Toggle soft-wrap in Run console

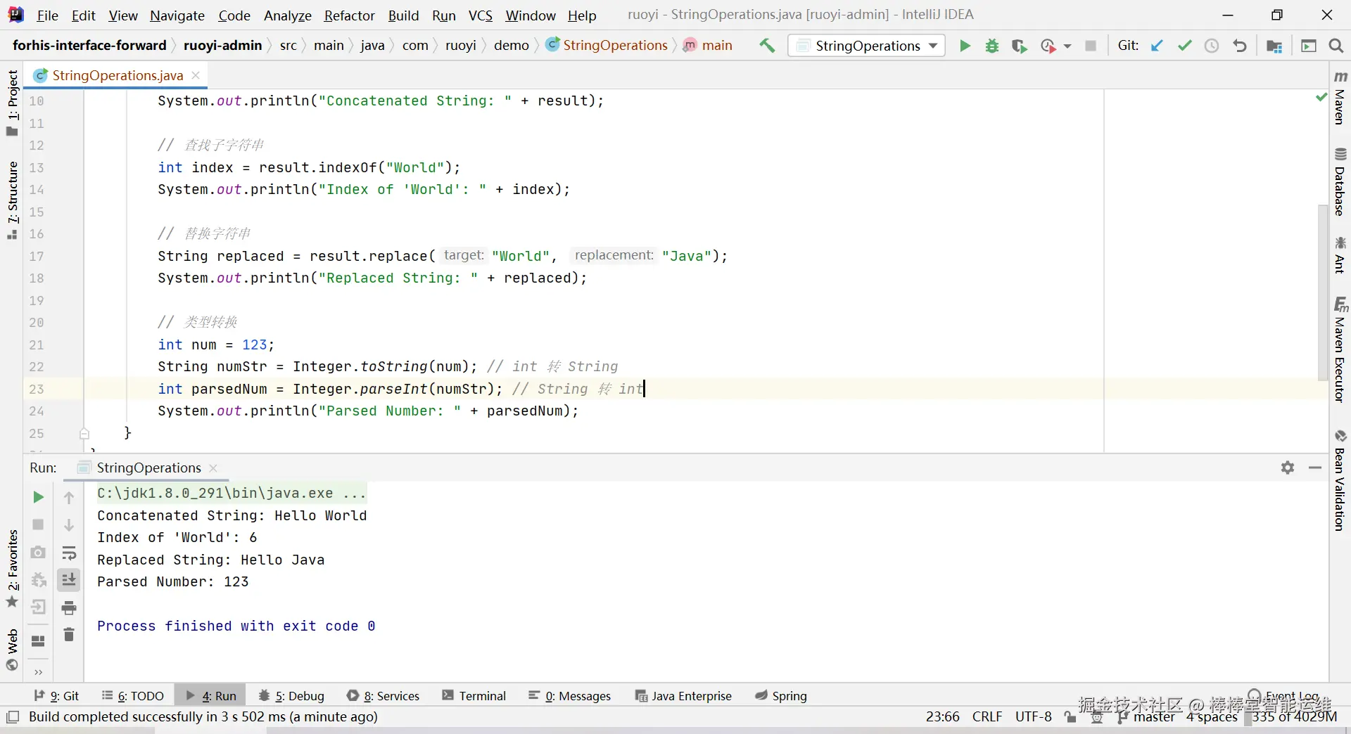pyautogui.click(x=69, y=553)
